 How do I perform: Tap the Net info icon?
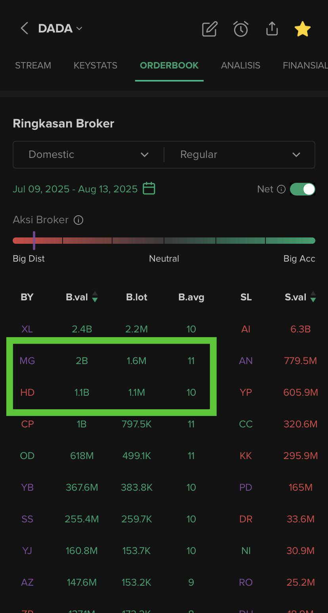pos(281,189)
